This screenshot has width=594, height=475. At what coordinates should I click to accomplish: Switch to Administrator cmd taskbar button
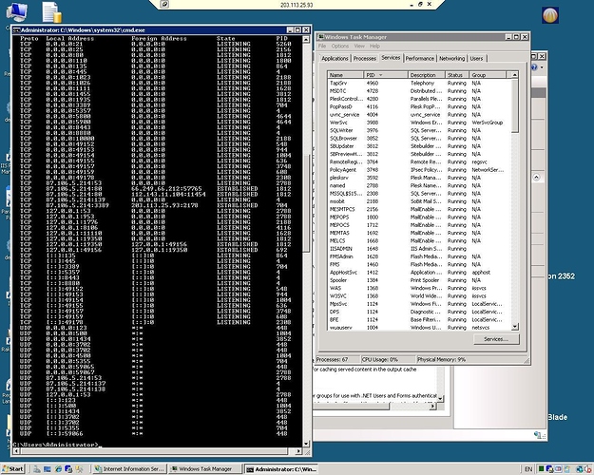tap(280, 469)
